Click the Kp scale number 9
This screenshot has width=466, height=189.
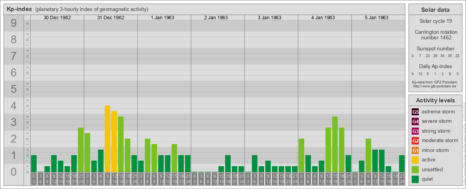(x=13, y=23)
